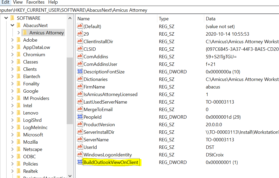Screen dimensions: 279x178
Task: Click the string value icon next to ServerName
Action: [80, 139]
